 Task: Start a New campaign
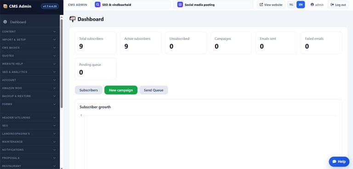(121, 90)
